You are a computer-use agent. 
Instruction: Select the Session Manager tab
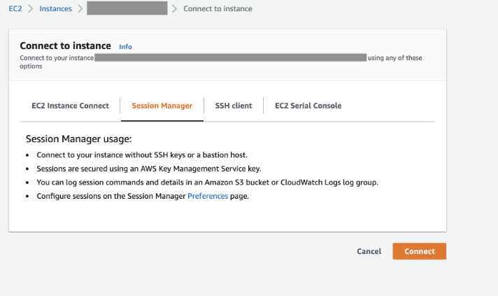pyautogui.click(x=162, y=106)
